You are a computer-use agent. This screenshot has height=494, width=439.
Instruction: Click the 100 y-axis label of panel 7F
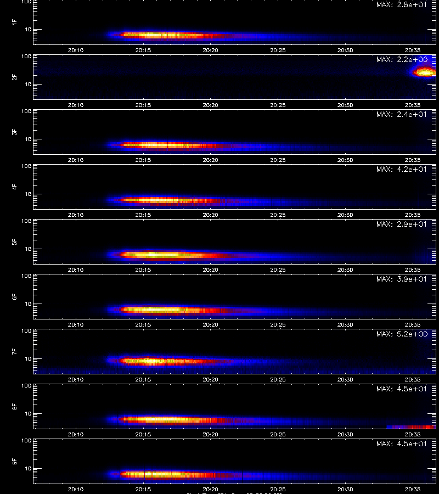click(x=26, y=331)
